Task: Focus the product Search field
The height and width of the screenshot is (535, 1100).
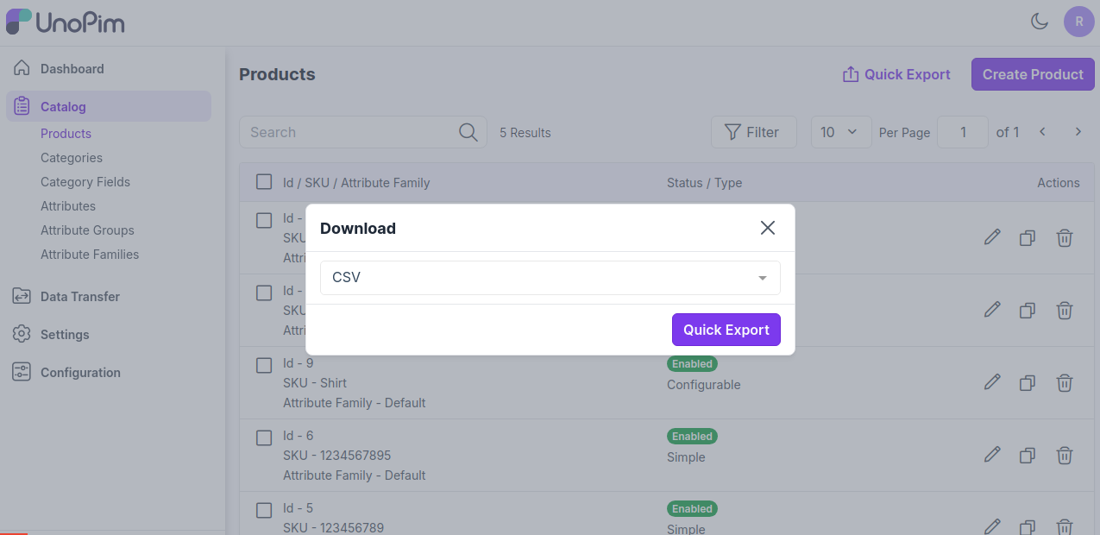Action: pos(349,132)
